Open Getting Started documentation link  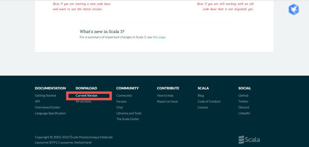pyautogui.click(x=45, y=96)
